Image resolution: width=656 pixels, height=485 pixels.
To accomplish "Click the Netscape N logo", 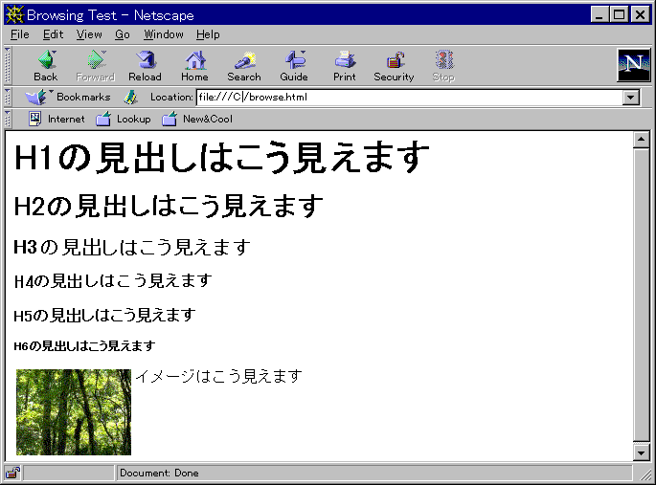I will click(x=634, y=65).
